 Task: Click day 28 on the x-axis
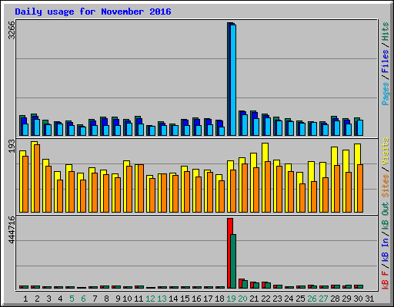[335, 299]
